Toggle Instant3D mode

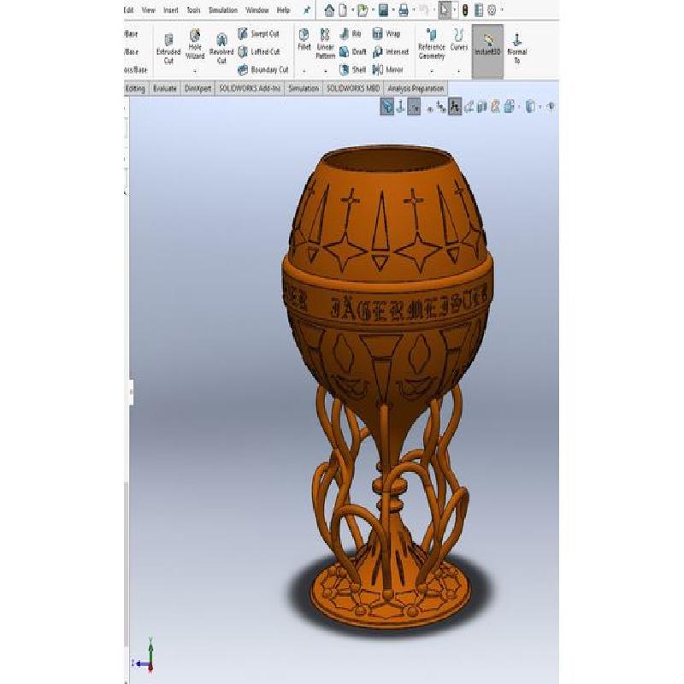pos(487,51)
